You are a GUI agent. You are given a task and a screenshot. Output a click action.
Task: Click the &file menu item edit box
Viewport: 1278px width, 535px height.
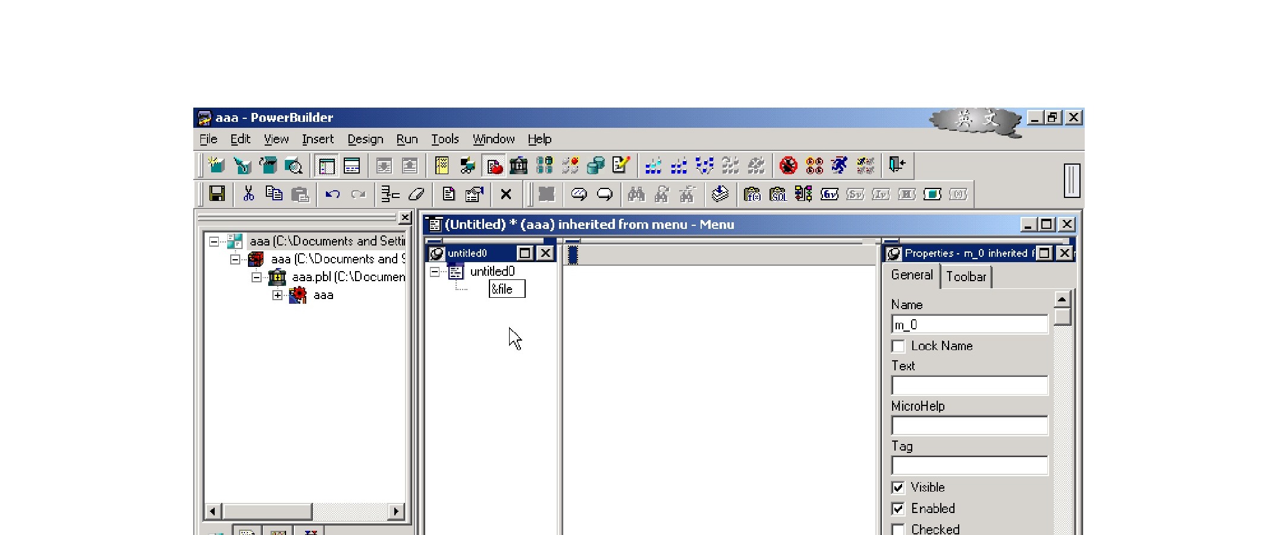(507, 289)
